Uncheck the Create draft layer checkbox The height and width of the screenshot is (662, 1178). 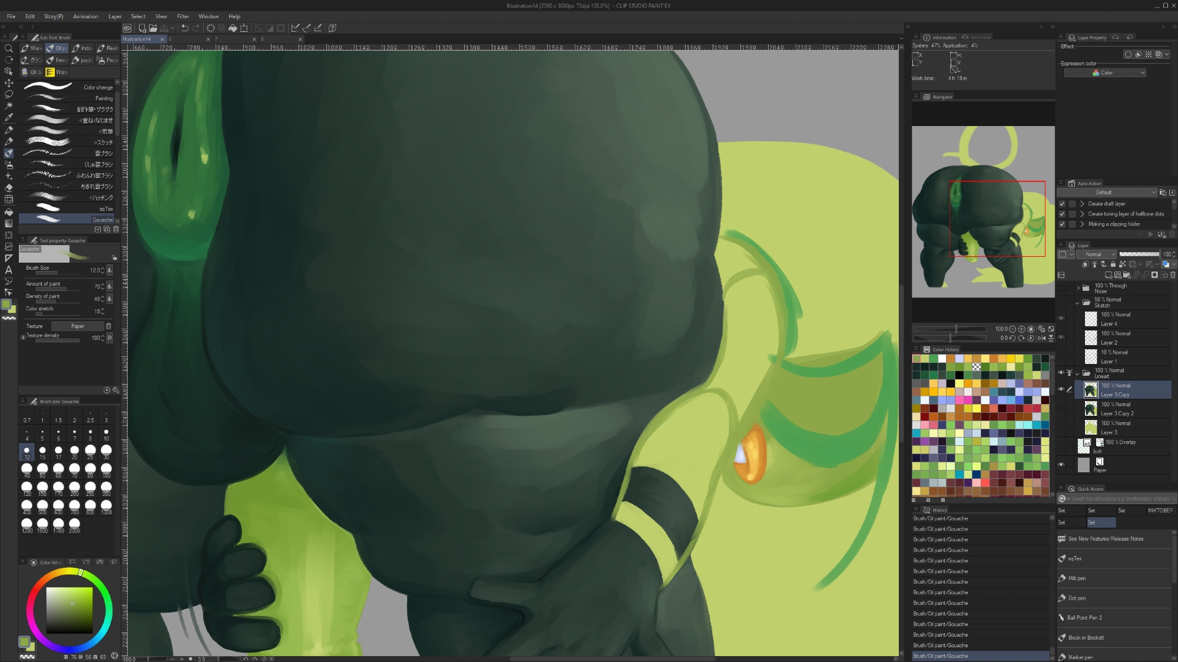click(1062, 204)
